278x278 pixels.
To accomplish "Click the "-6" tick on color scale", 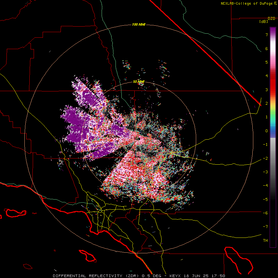I will point(265,213).
